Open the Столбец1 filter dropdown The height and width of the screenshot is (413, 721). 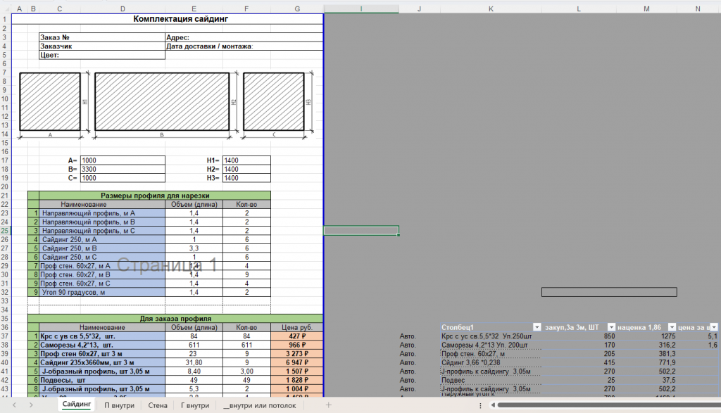coord(537,327)
